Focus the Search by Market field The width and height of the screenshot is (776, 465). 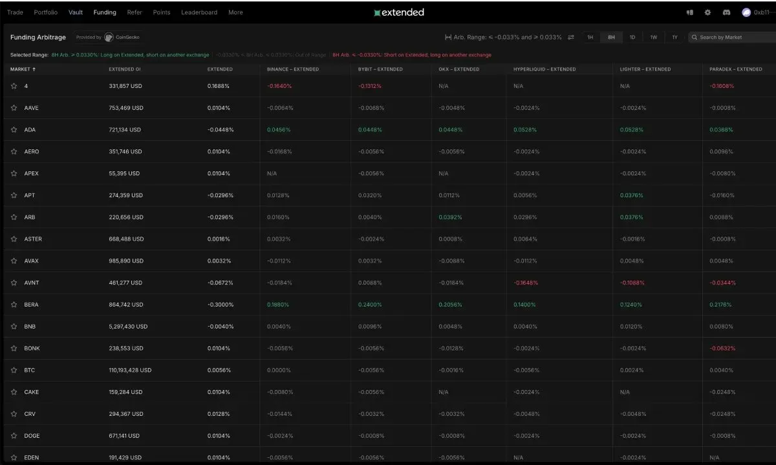[x=732, y=38]
